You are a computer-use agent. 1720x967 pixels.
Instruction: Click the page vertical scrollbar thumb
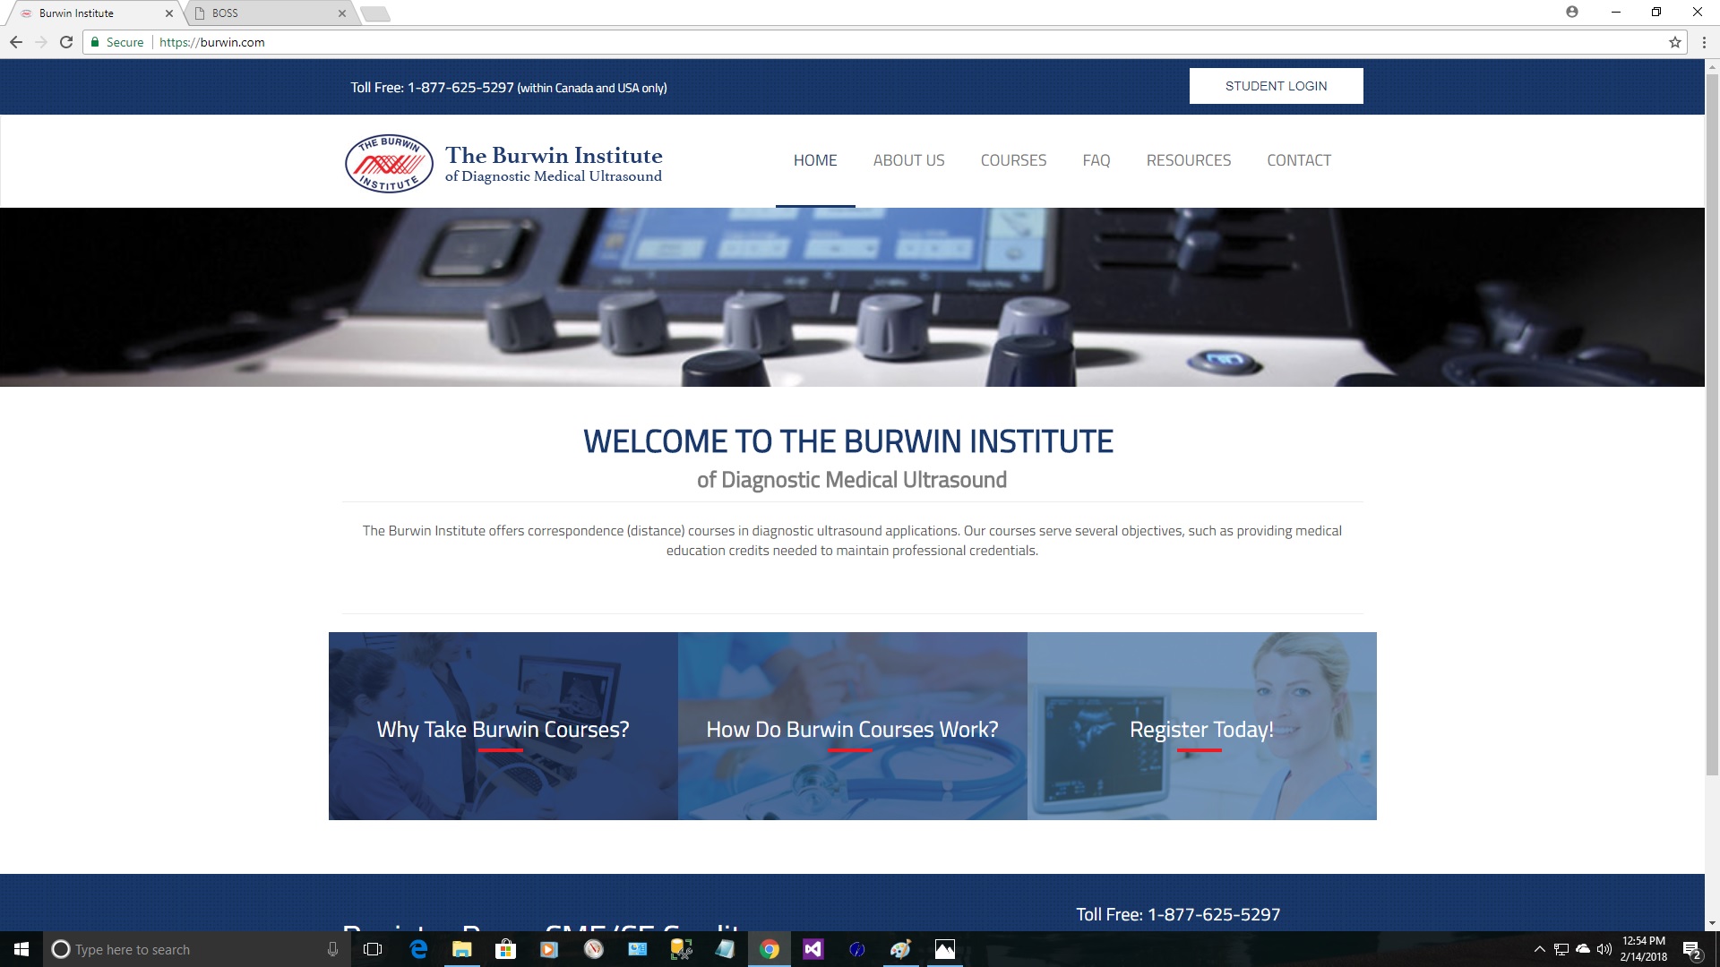(x=1712, y=424)
